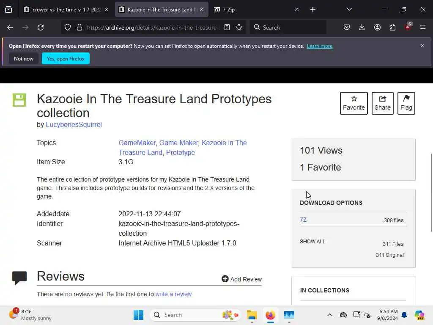Flag this archive item
The image size is (433, 325).
point(406,103)
